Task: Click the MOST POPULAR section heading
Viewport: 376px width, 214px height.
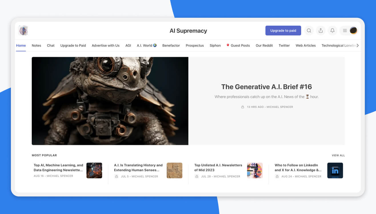Action: 44,155
